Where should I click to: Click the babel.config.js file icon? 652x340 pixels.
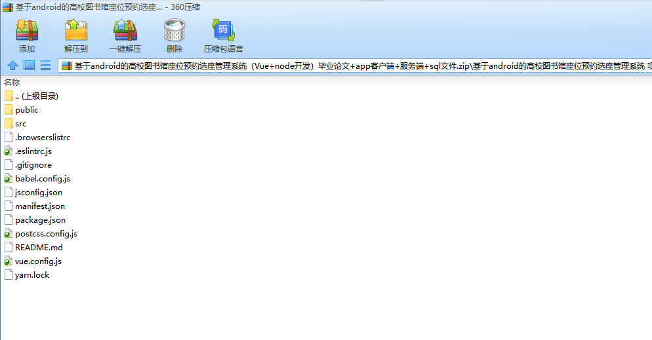pyautogui.click(x=9, y=178)
